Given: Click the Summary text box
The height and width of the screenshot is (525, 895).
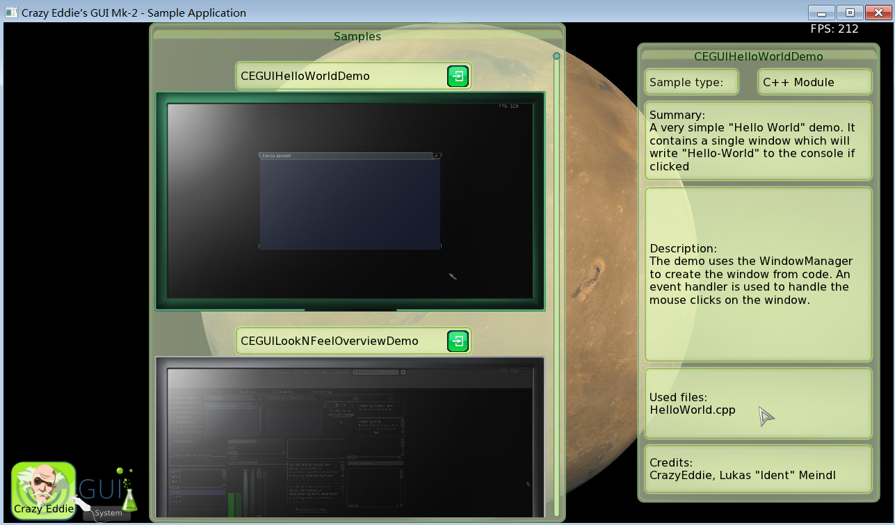Looking at the screenshot, I should pyautogui.click(x=758, y=141).
